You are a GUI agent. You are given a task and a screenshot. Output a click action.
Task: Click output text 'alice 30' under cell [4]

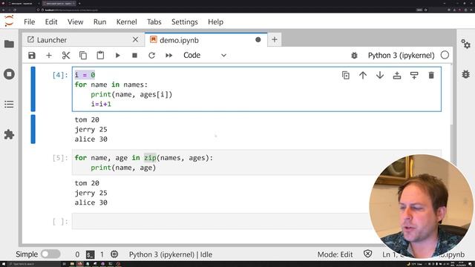(x=91, y=139)
